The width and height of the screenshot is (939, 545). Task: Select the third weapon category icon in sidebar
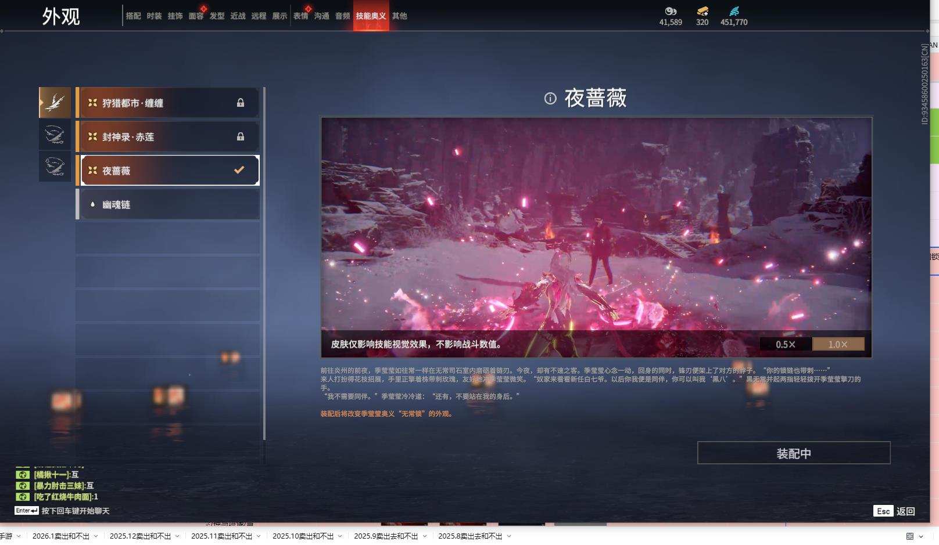point(55,167)
